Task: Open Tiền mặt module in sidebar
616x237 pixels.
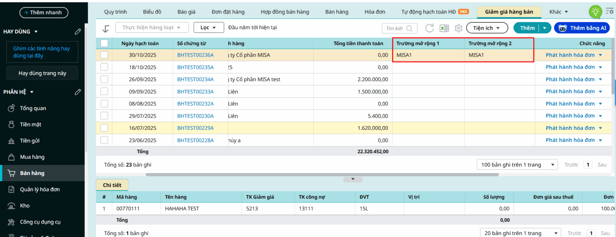Action: [30, 124]
